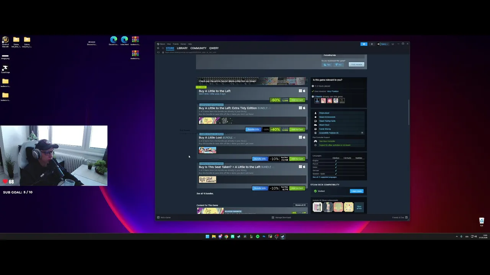
Task: Open Photoshop from the taskbar
Action: (x=264, y=236)
